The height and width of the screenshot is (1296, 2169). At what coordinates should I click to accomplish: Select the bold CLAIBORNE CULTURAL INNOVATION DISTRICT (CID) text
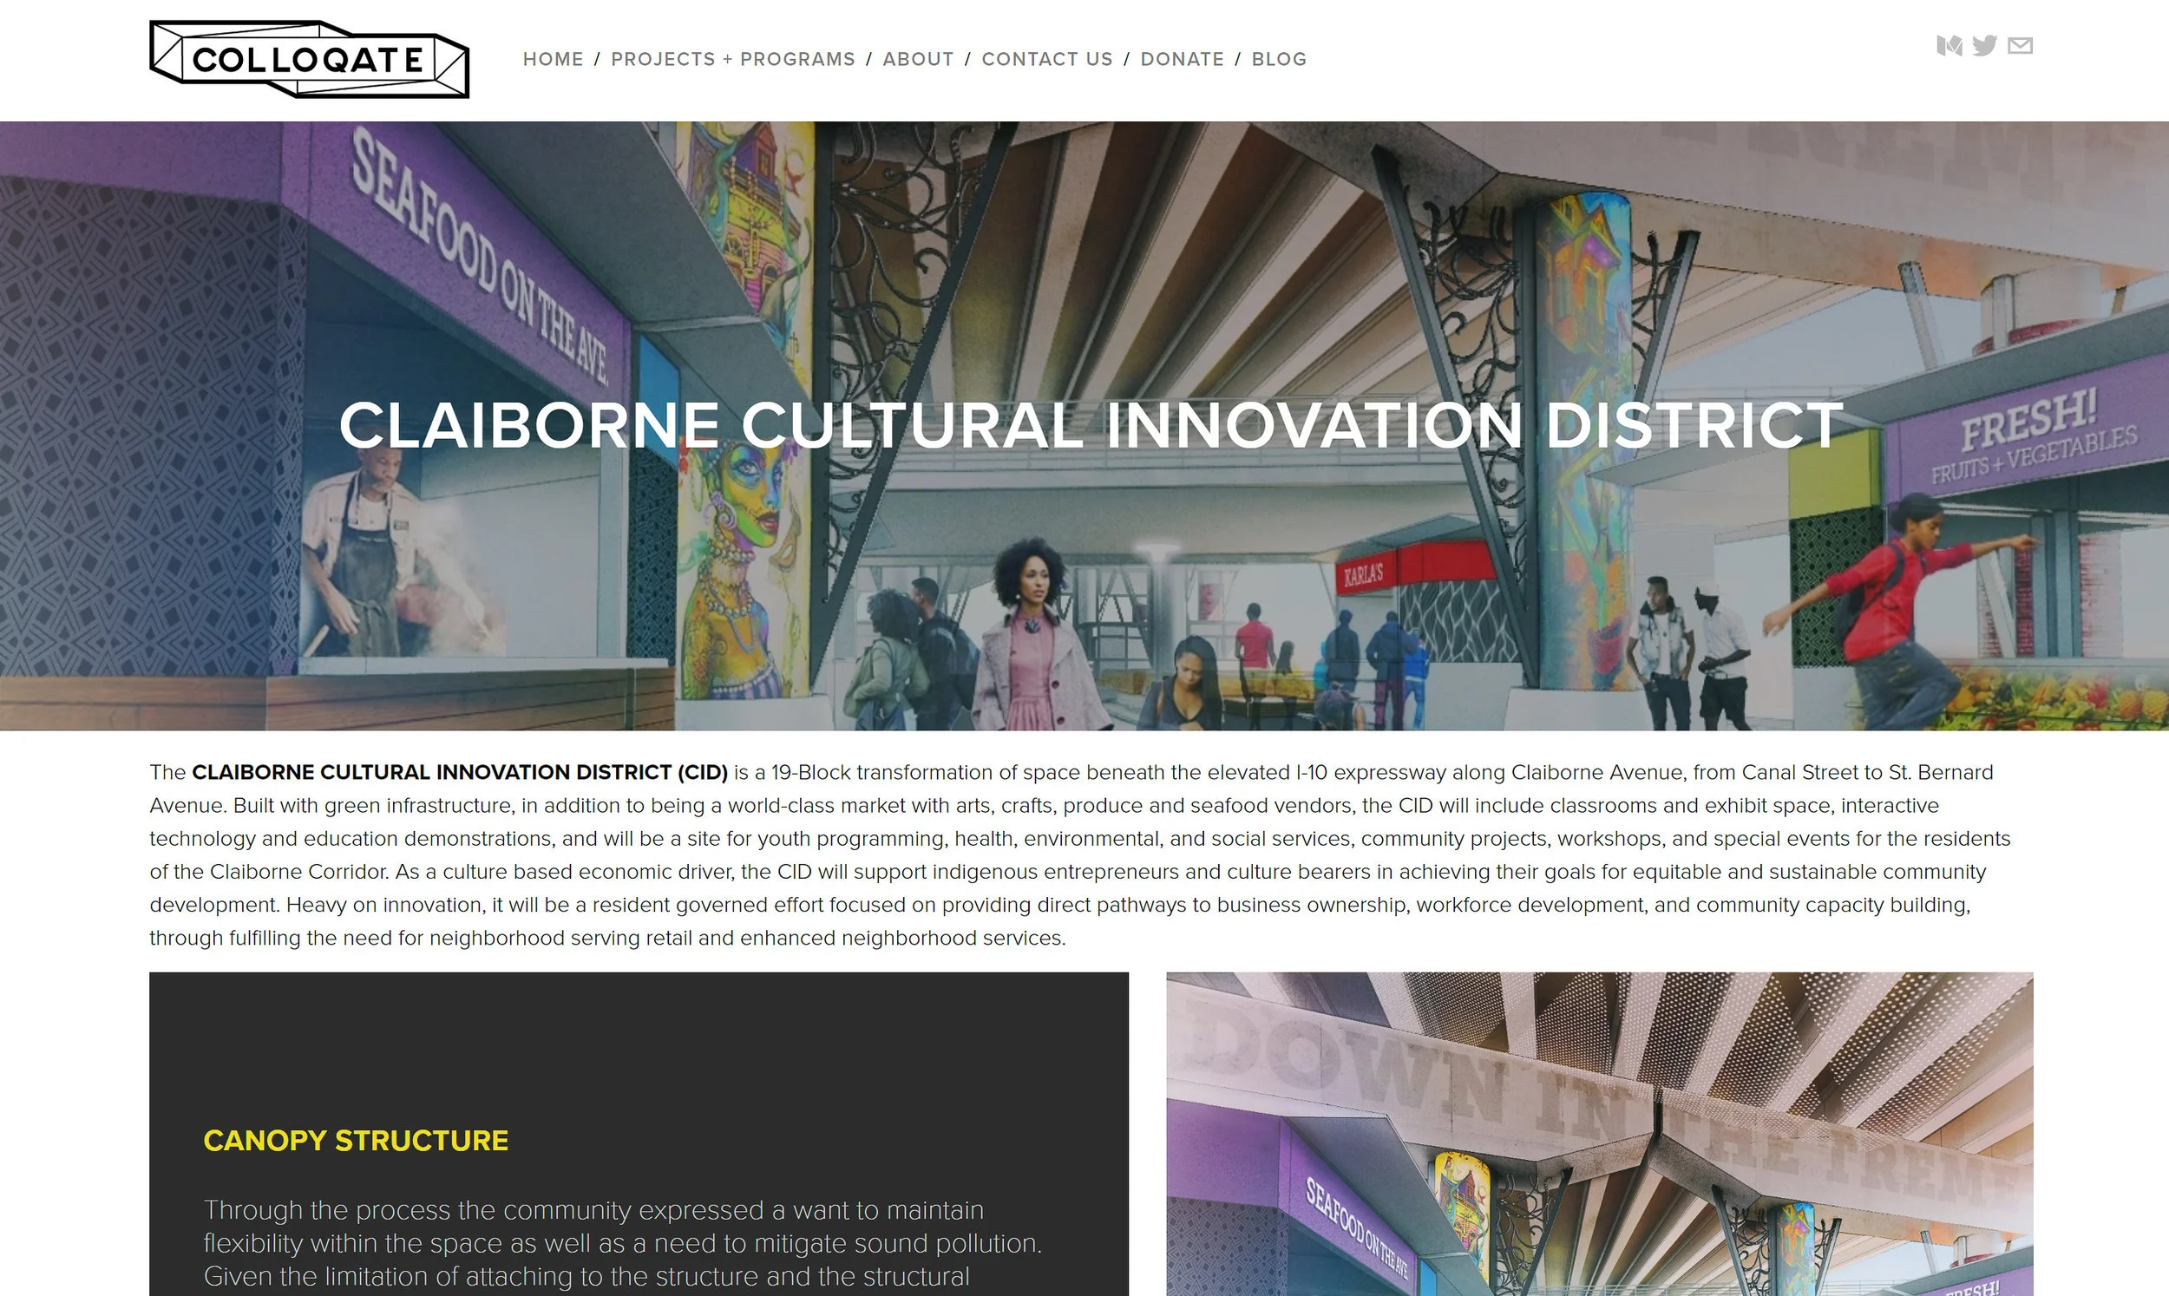tap(459, 773)
